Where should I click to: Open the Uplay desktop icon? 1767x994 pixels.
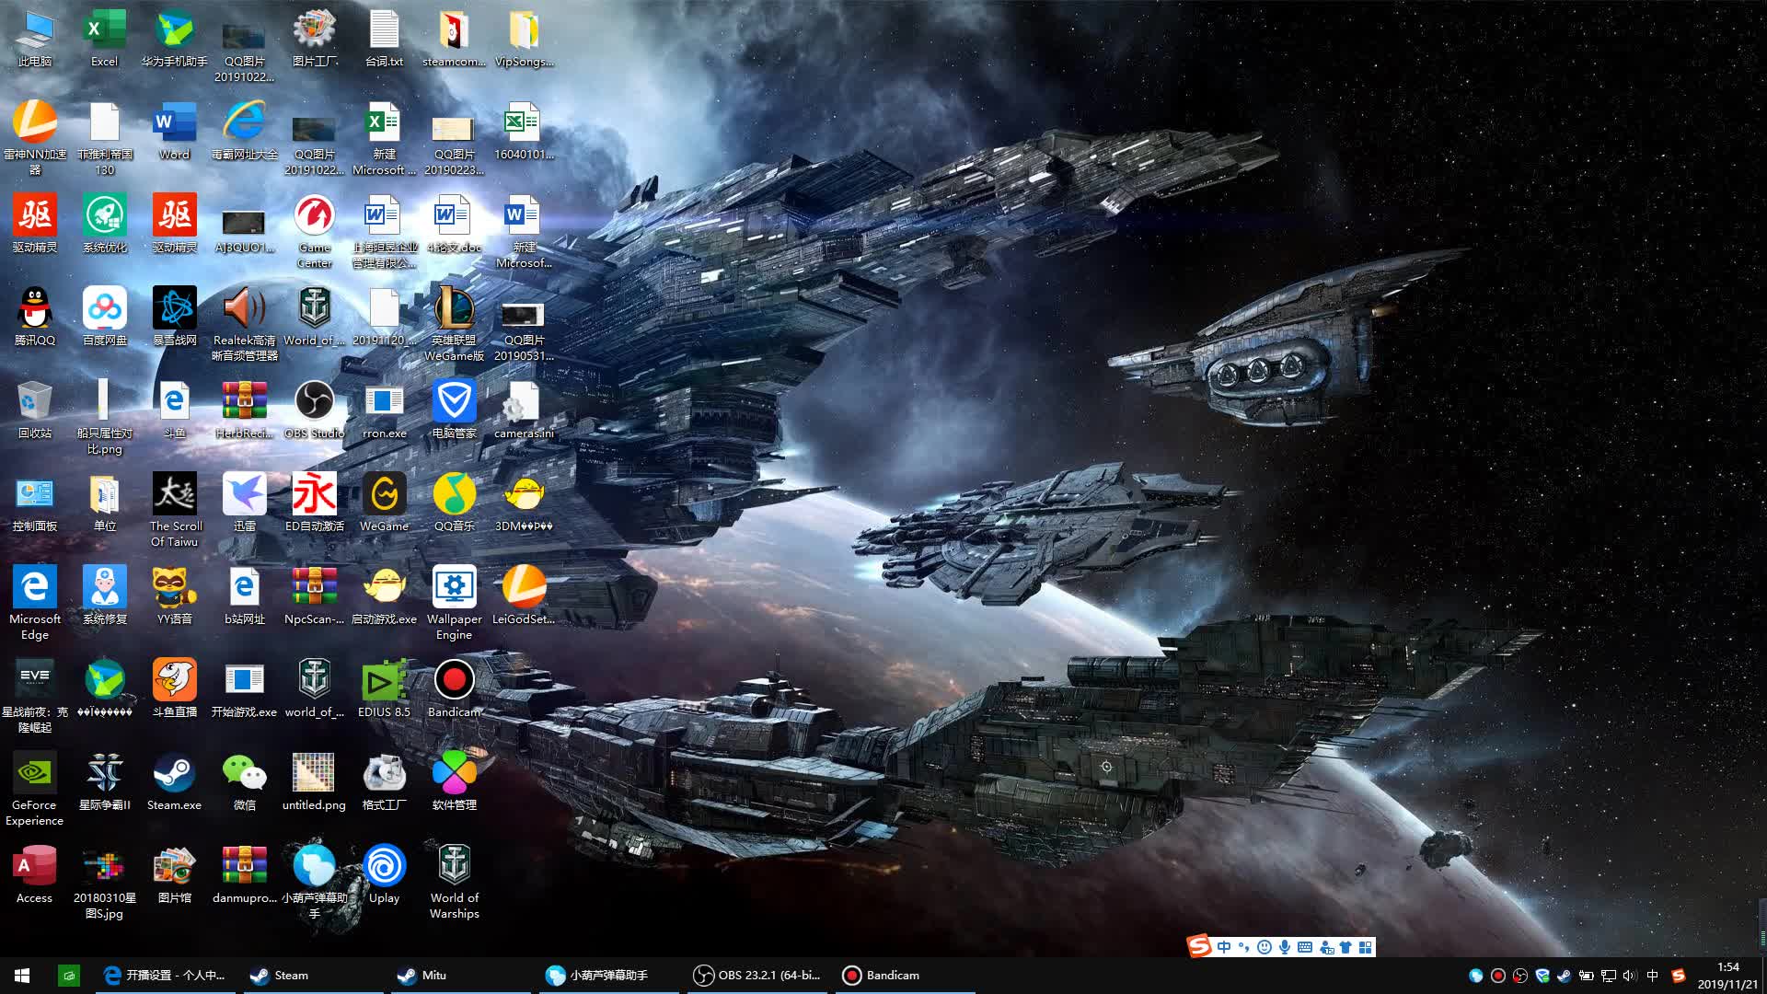(x=384, y=867)
